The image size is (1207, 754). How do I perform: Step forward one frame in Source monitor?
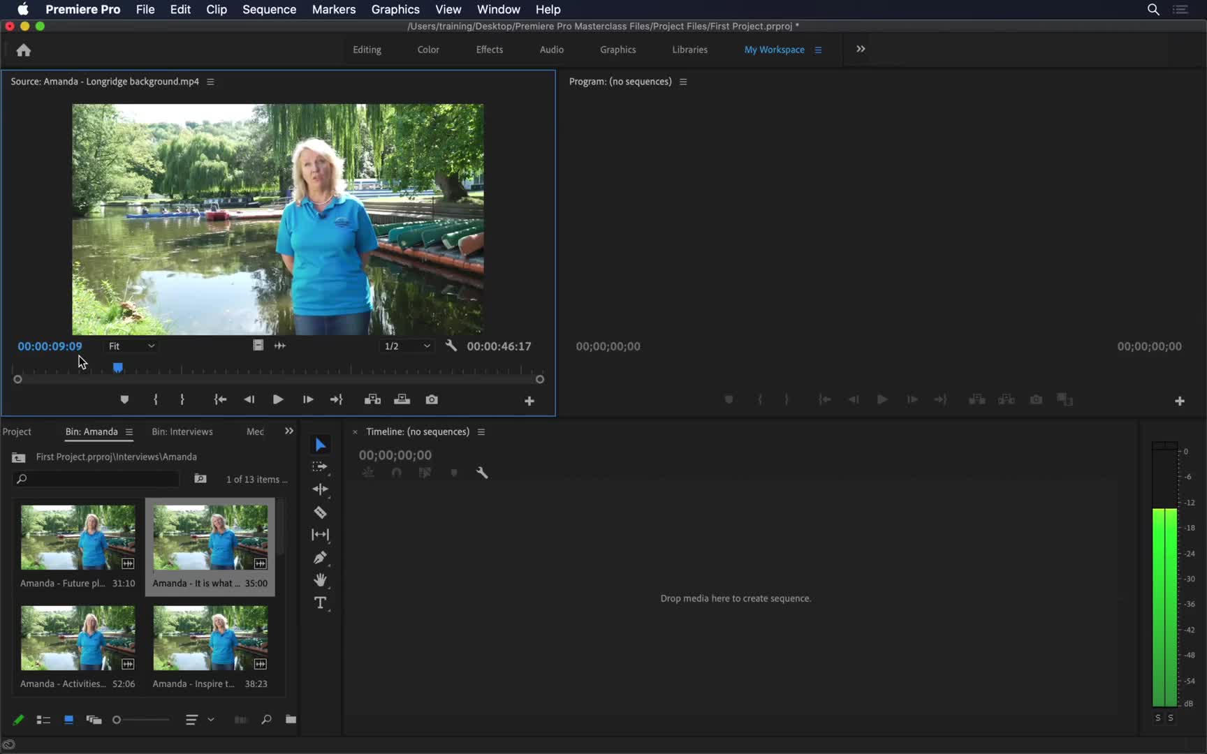[307, 399]
